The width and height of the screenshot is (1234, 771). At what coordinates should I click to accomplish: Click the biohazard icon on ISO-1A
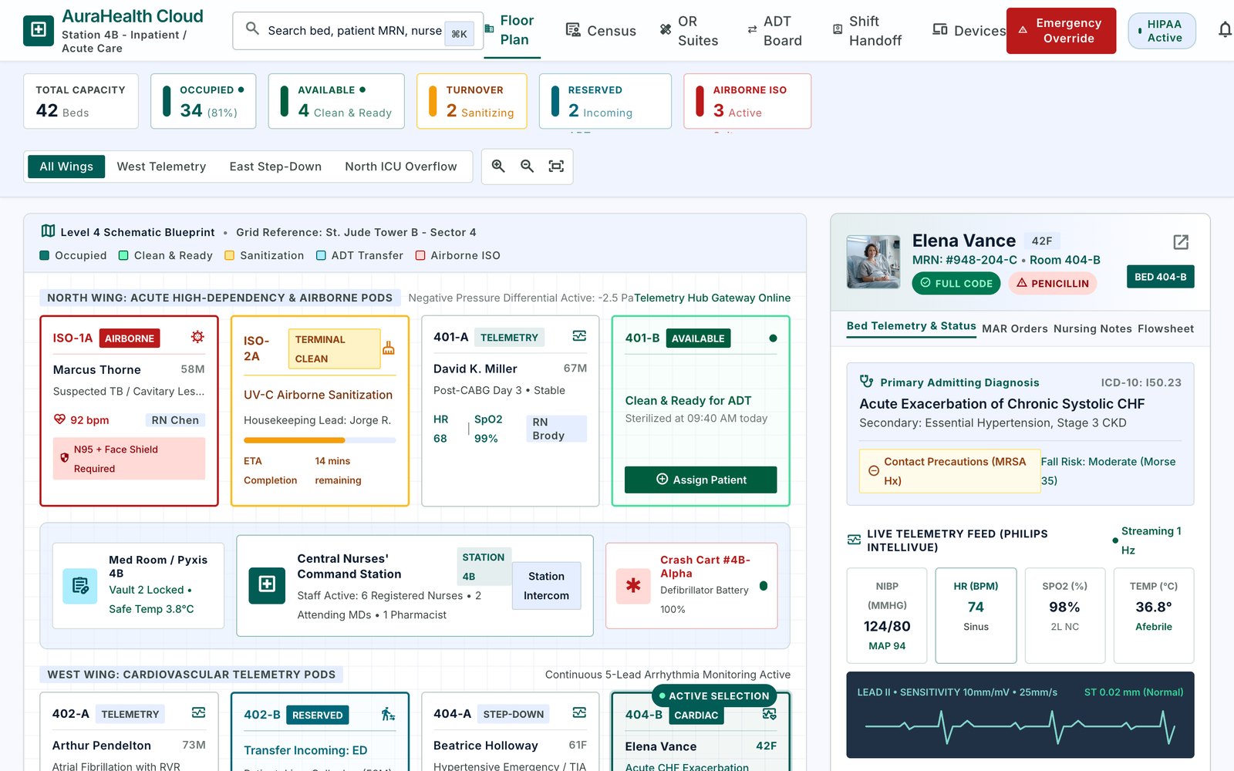tap(197, 337)
